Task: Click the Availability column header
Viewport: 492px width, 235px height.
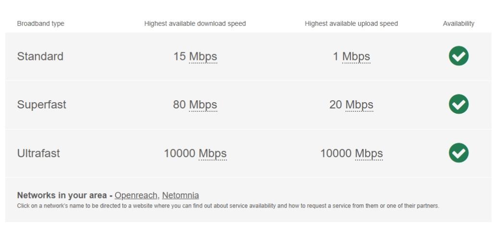Action: point(458,23)
